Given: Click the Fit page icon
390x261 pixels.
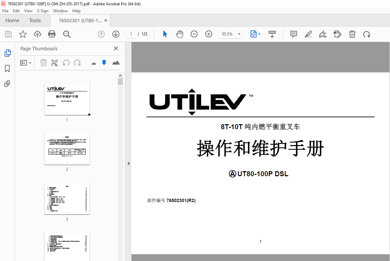Looking at the screenshot, I should point(253,34).
